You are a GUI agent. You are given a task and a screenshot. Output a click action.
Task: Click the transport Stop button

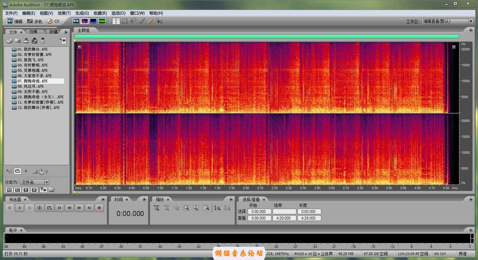tap(10, 208)
